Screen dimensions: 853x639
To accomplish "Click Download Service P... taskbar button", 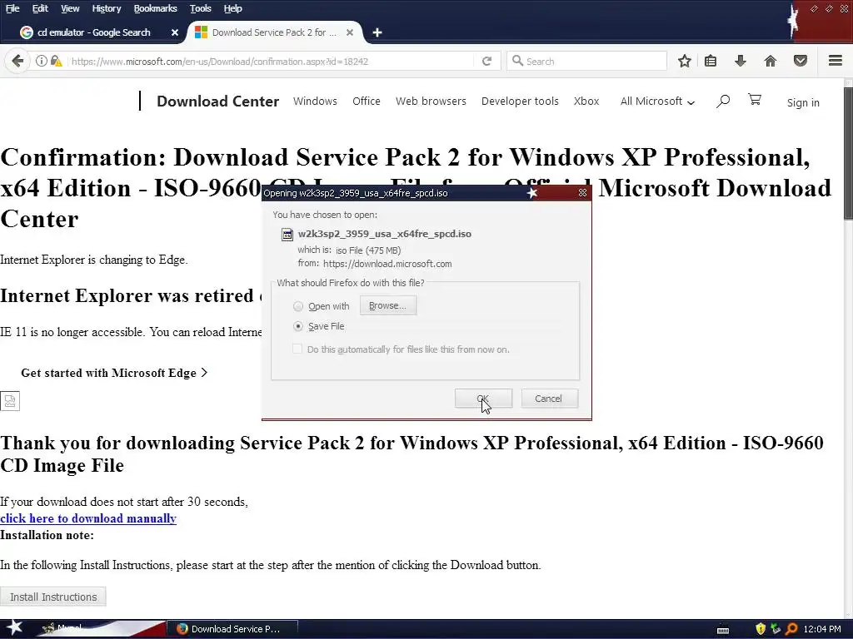I will (x=232, y=629).
